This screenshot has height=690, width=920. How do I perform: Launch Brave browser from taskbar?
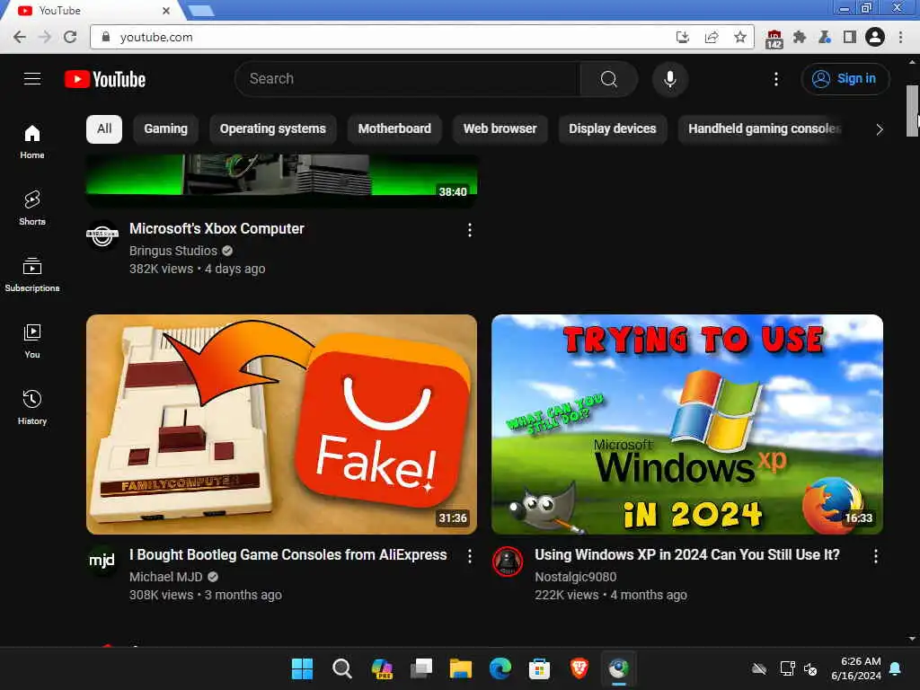[579, 668]
